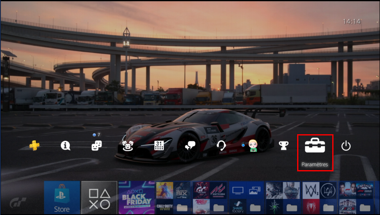
Task: Click the 14:14 clock
Action: [x=352, y=22]
